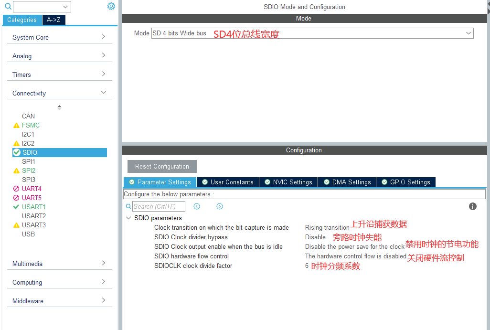Screen dimensions: 490x330
Task: Go to previous search result arrow
Action: (197, 206)
